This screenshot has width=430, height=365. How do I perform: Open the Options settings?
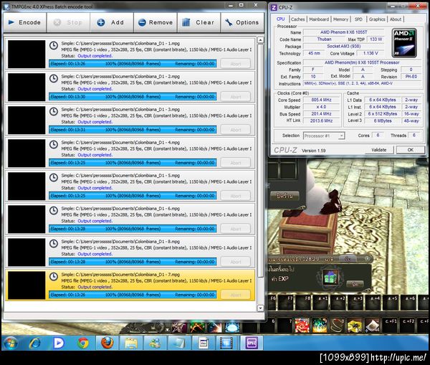click(242, 22)
